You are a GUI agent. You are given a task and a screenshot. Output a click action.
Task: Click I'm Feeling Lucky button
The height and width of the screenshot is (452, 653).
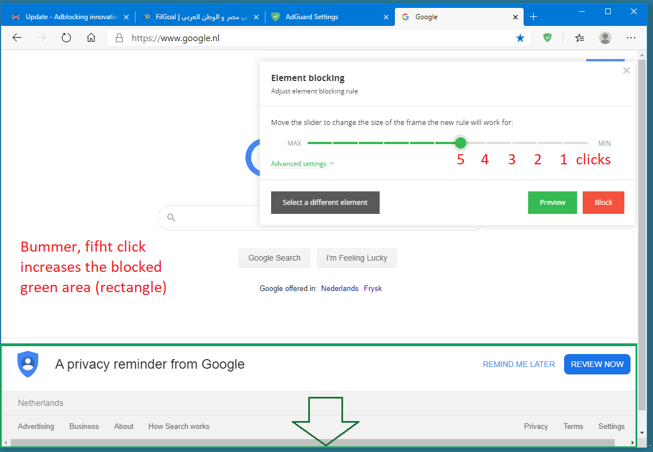pos(357,258)
